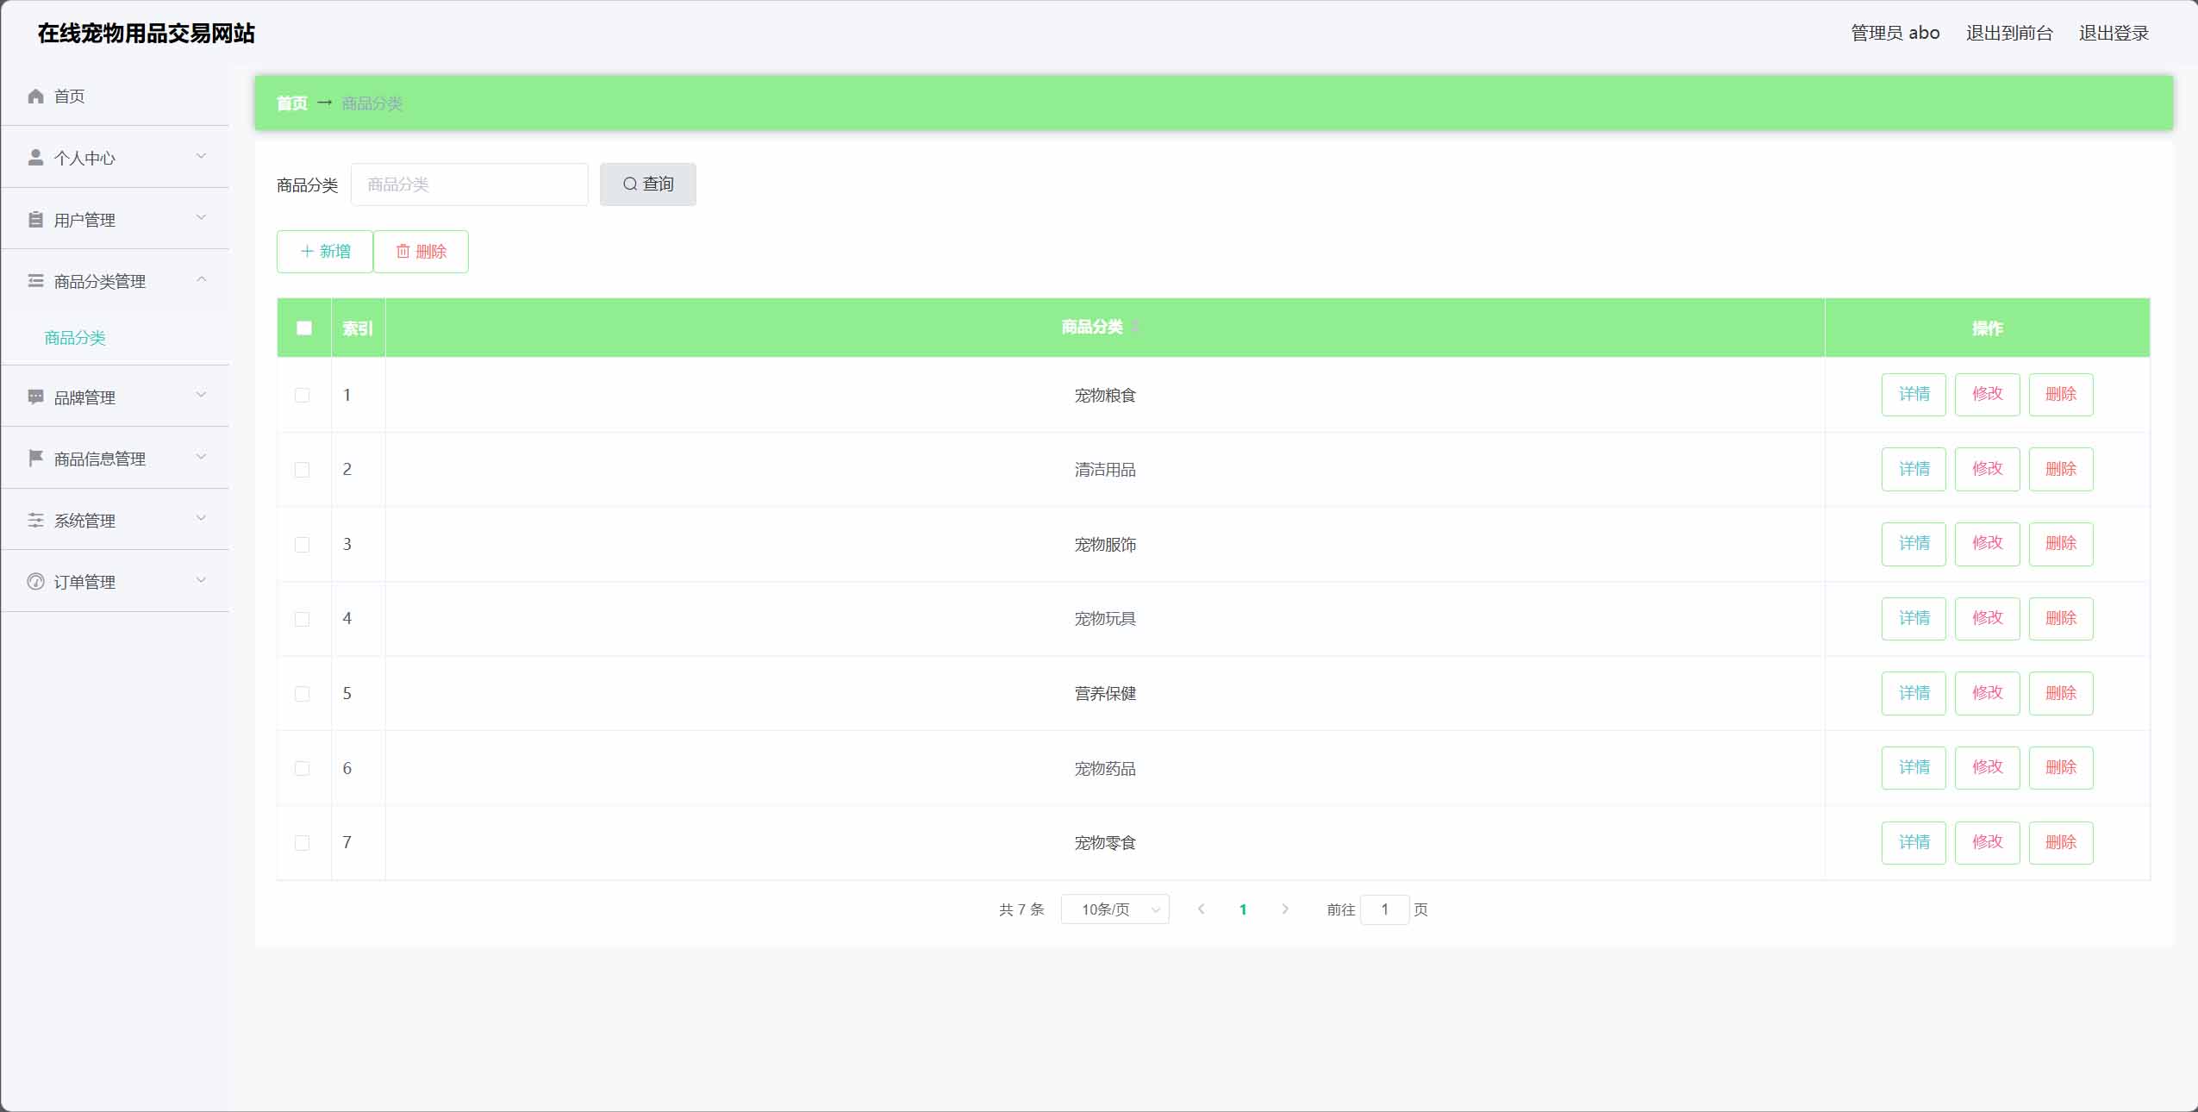Check the row for 宠物药品
This screenshot has height=1112, width=2198.
point(302,768)
